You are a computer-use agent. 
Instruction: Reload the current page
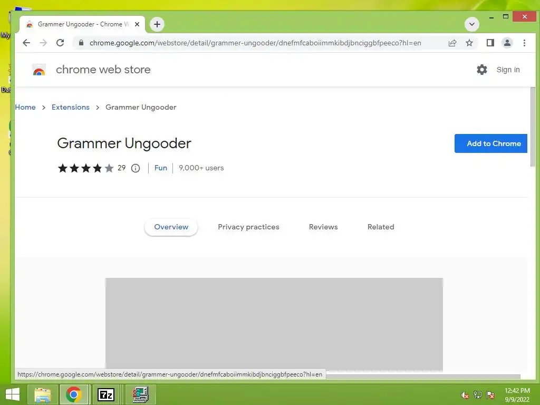[60, 43]
